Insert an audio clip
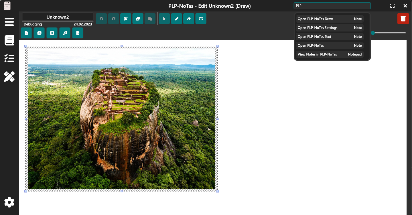412x215 pixels. coord(65,33)
